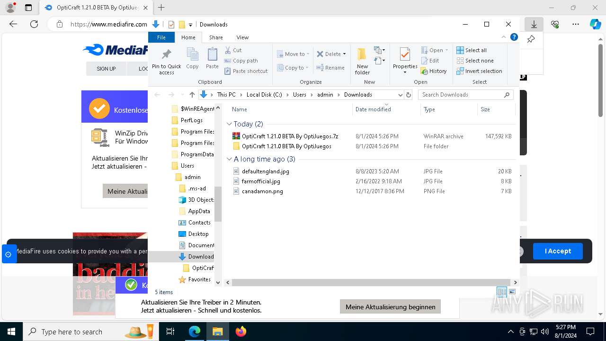Click file list horizontal scrollbar
This screenshot has width=606, height=341.
click(372, 282)
